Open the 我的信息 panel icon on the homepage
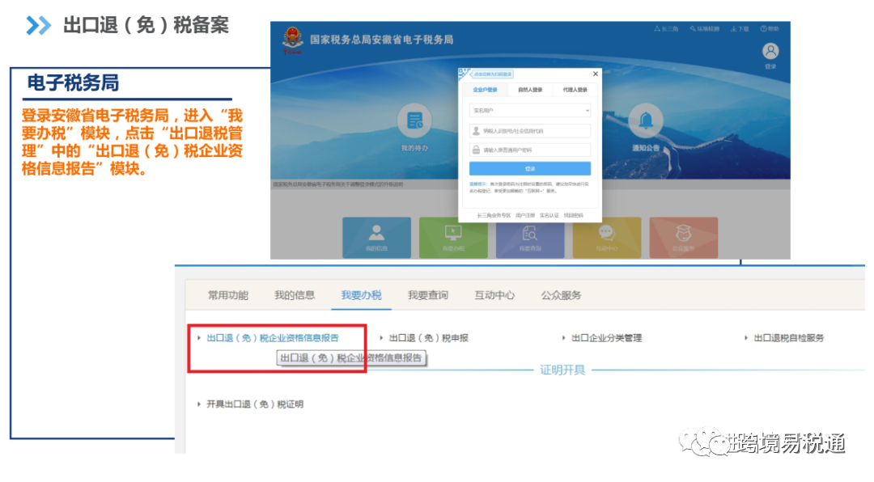This screenshot has width=874, height=482. [375, 235]
